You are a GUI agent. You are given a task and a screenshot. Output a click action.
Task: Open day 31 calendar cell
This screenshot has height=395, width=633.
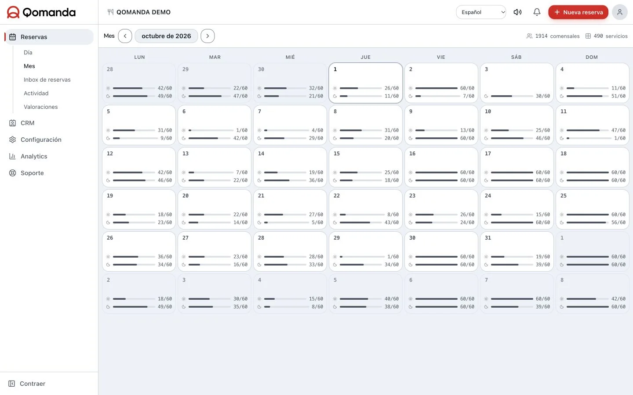coord(517,251)
